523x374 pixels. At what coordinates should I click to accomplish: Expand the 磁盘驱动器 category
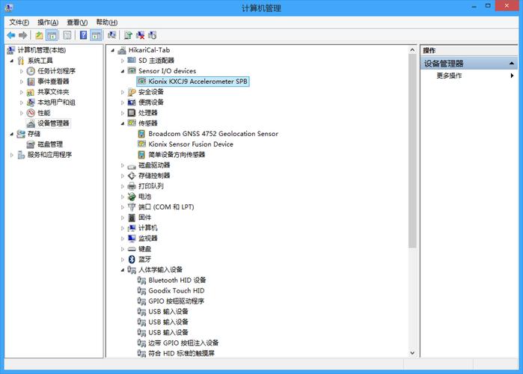coord(123,165)
